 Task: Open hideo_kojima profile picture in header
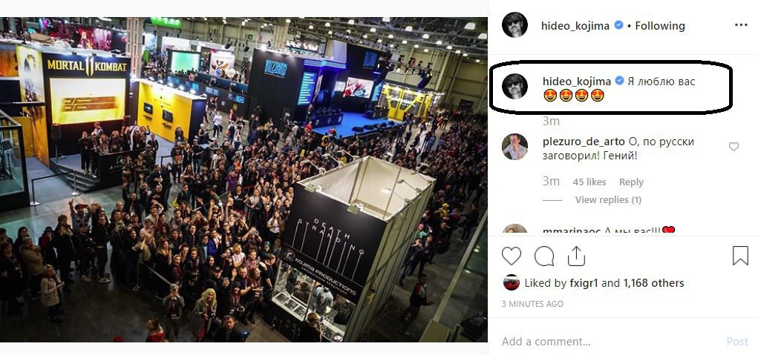click(x=514, y=25)
